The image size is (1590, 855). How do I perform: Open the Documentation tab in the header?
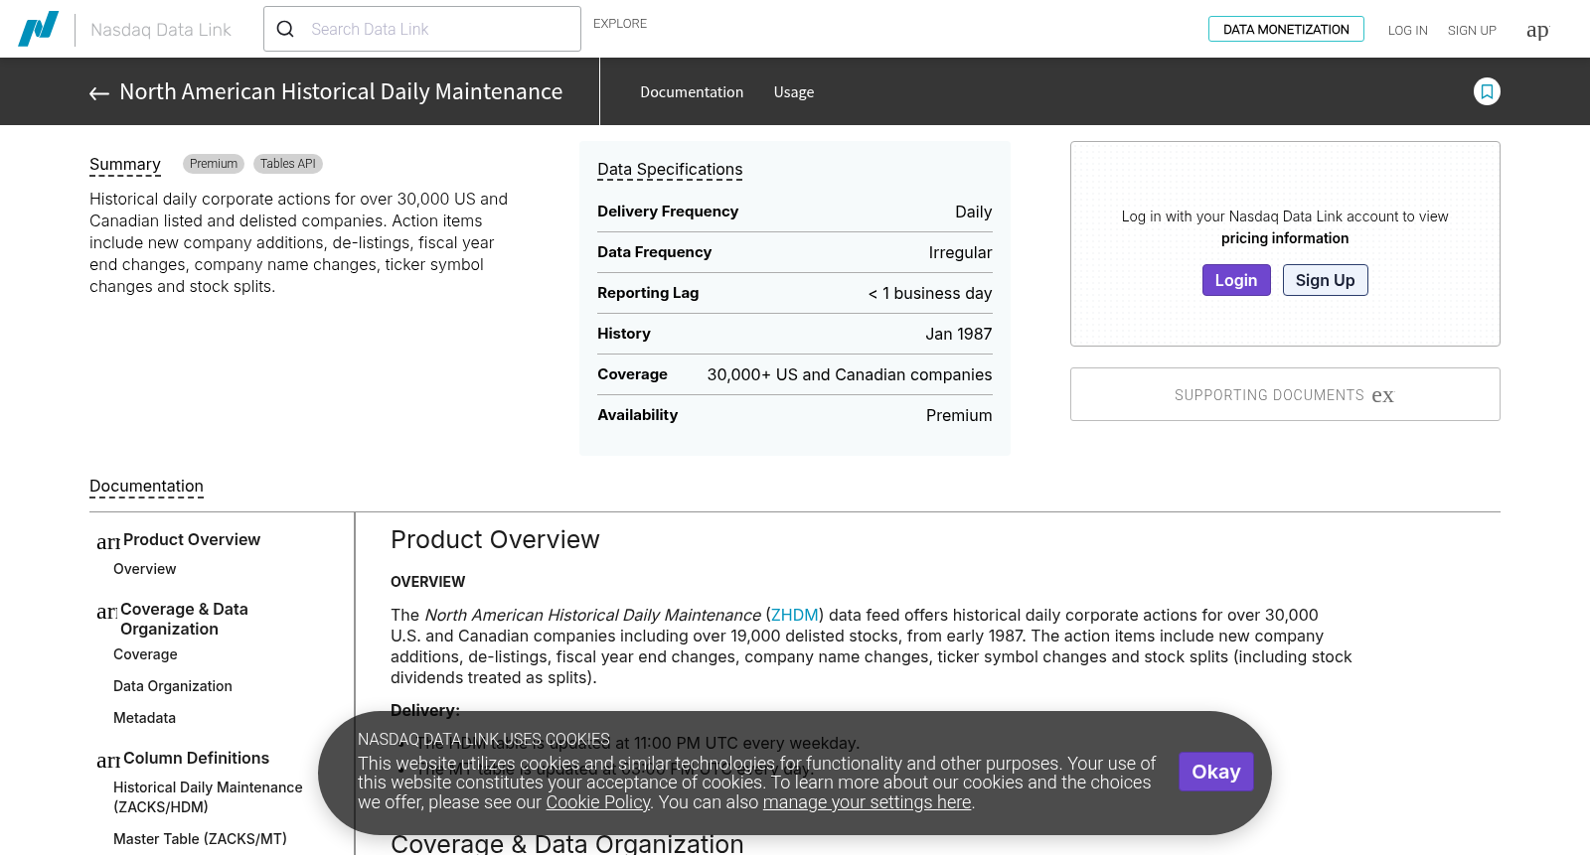692,91
